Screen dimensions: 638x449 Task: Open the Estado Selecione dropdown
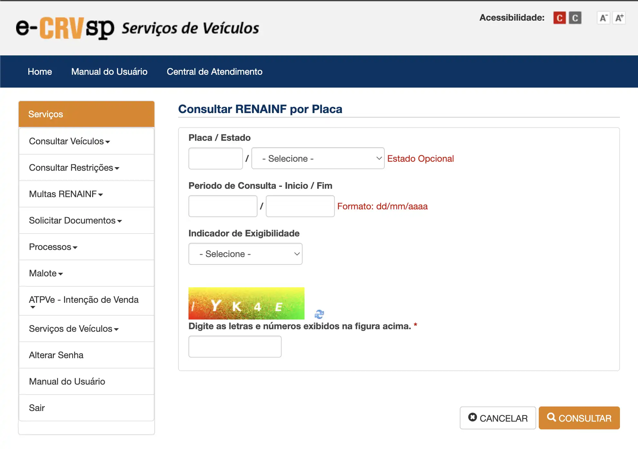[318, 158]
